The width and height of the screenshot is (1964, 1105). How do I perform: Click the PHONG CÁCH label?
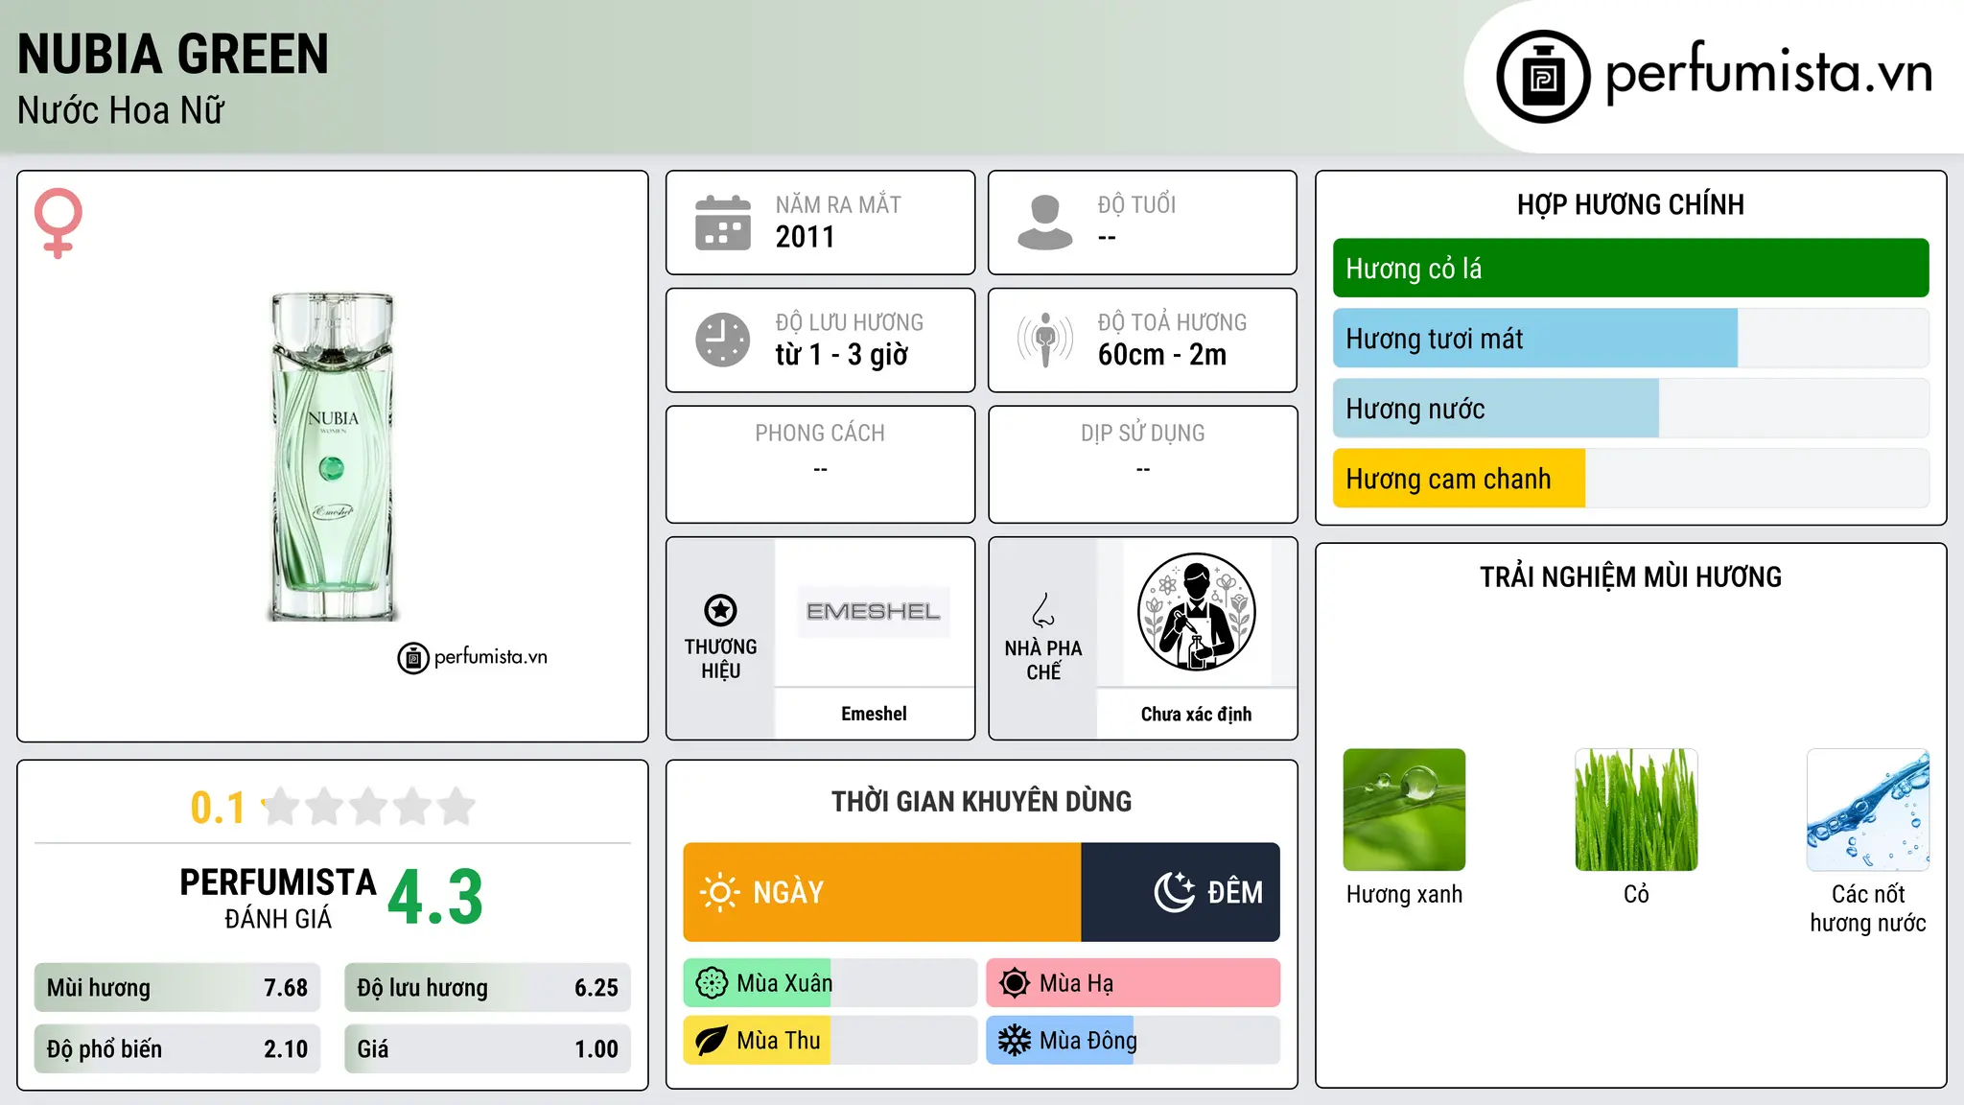(820, 434)
